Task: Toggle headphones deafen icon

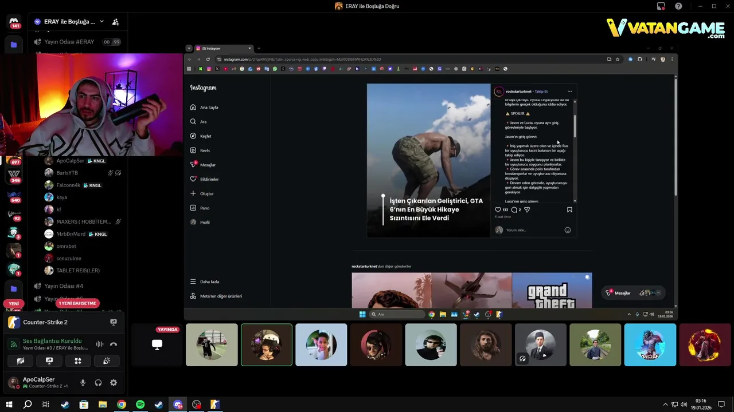Action: click(98, 383)
